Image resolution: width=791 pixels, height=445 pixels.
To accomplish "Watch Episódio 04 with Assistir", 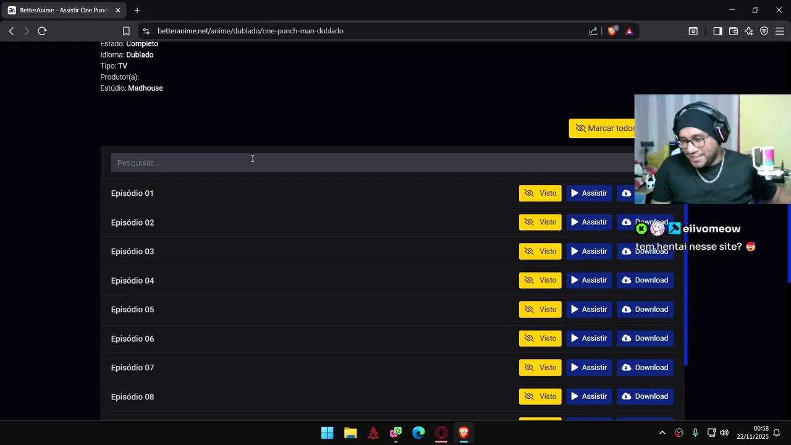I will coord(589,281).
